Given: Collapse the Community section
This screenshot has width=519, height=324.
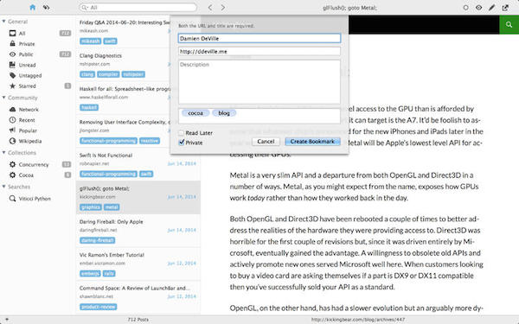Looking at the screenshot, I should point(4,98).
